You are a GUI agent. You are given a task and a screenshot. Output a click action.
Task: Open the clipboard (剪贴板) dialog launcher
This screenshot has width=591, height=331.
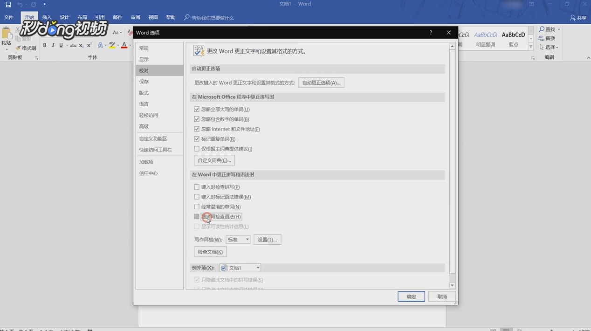point(36,58)
